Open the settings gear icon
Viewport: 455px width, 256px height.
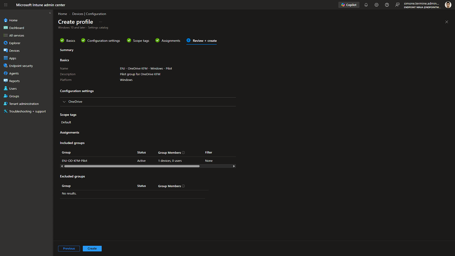click(376, 5)
